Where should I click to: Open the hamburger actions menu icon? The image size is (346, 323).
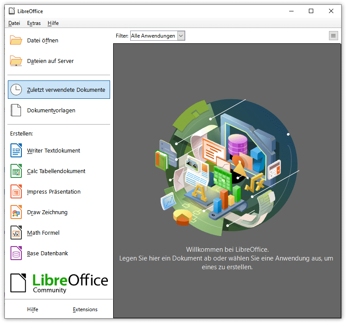click(x=333, y=35)
